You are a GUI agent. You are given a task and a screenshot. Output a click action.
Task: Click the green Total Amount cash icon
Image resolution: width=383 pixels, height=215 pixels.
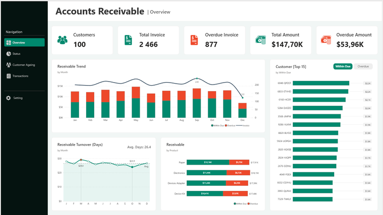(261, 40)
